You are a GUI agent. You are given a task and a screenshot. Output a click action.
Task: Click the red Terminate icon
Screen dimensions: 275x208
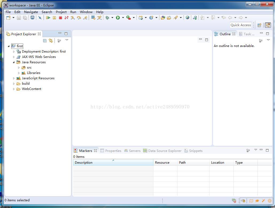point(60,18)
